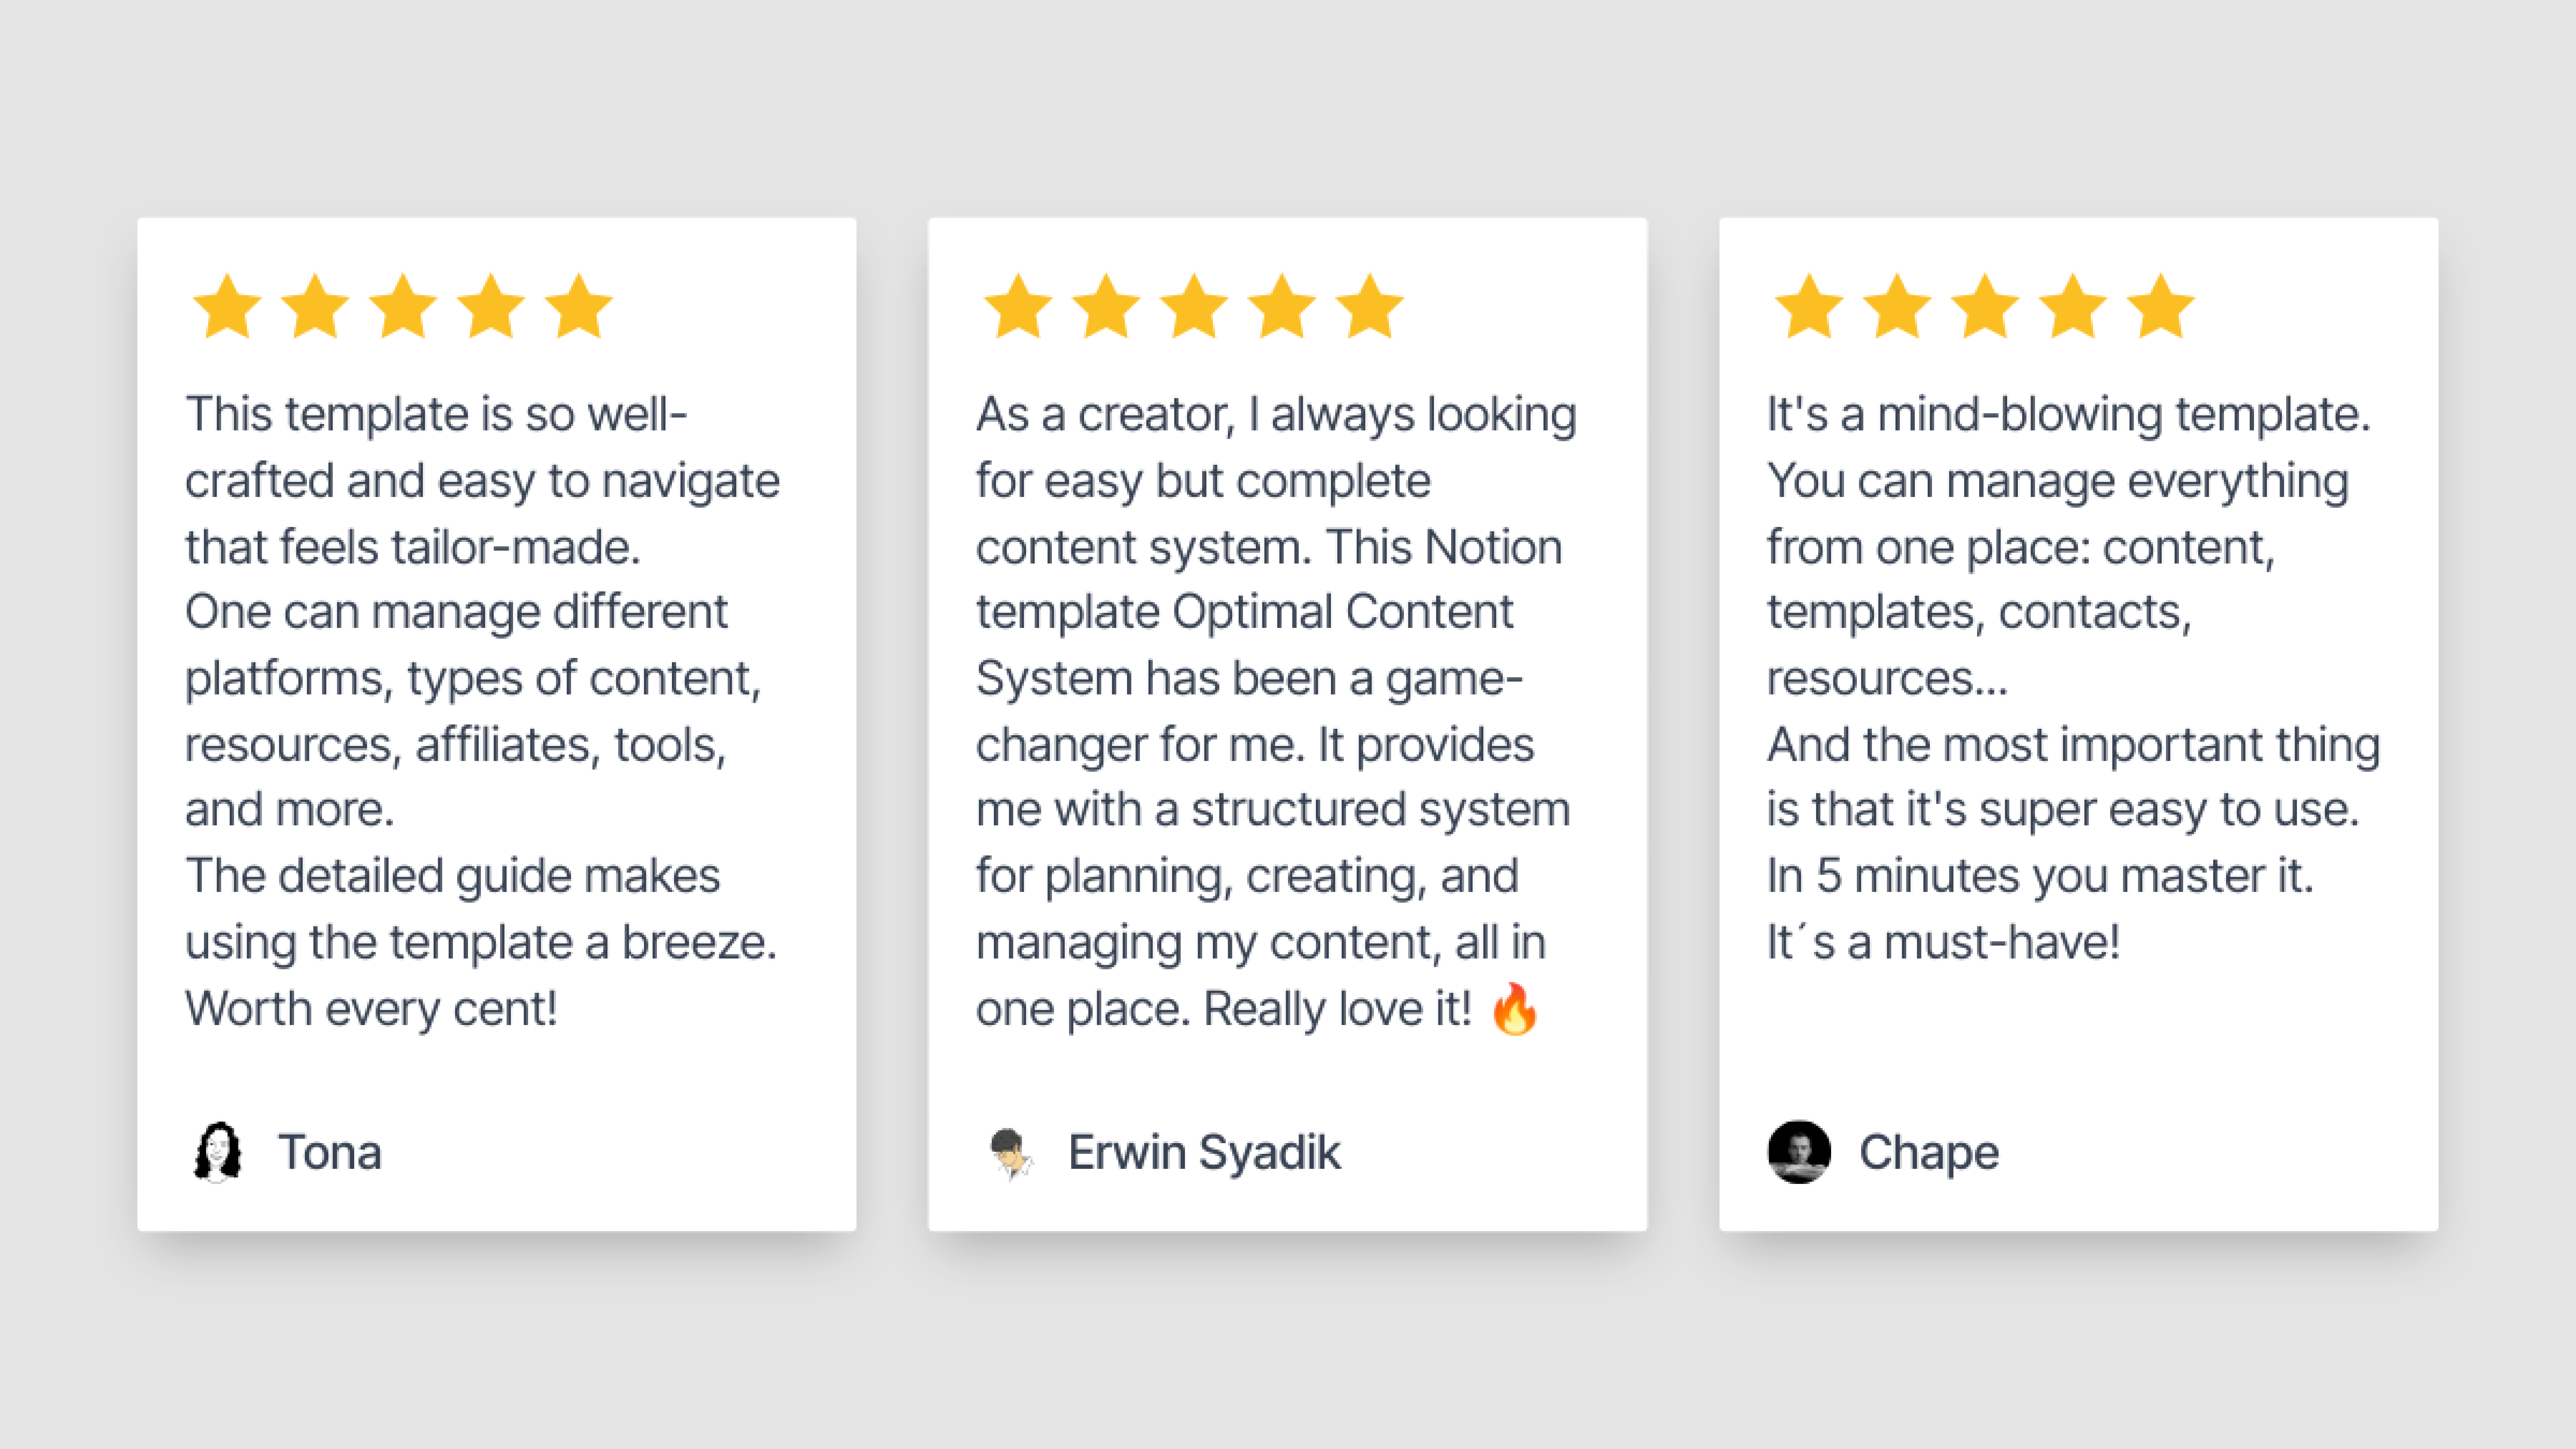Image resolution: width=2576 pixels, height=1449 pixels.
Task: Click the fifth star in Tona's review
Action: pyautogui.click(x=579, y=307)
